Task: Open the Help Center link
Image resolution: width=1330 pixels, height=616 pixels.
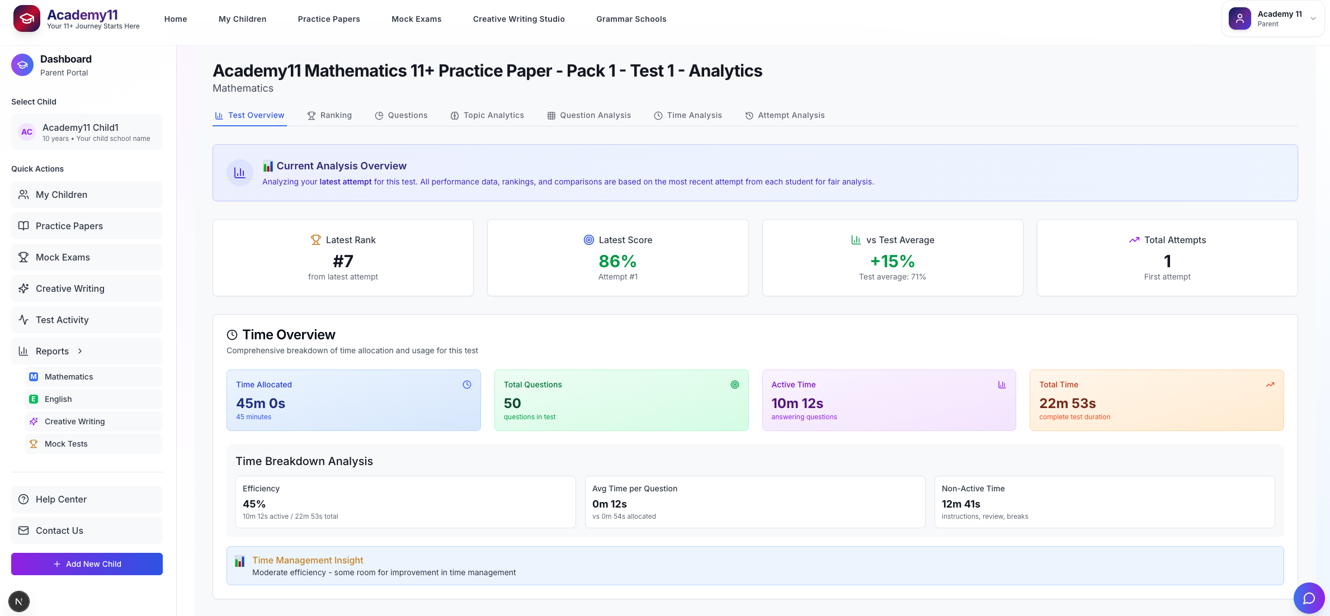Action: tap(61, 499)
